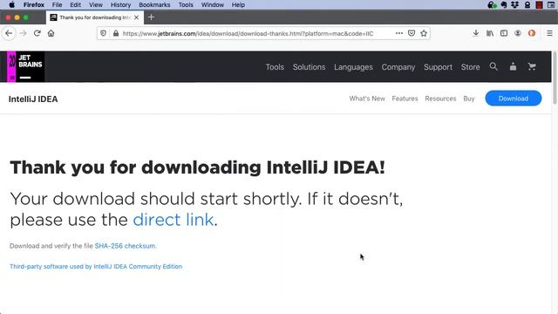558x314 pixels.
Task: Open the Firefox hamburger menu
Action: 549,33
